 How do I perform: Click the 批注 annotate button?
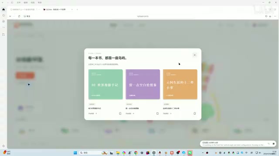(x=27, y=16)
